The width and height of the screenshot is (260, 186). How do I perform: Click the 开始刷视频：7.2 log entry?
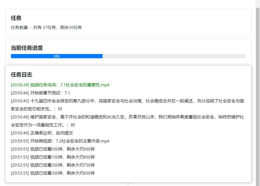click(x=60, y=141)
